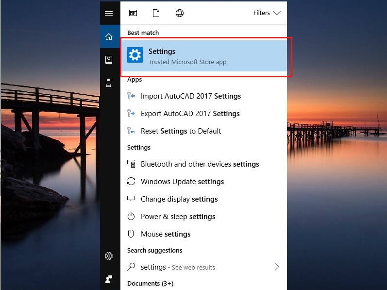
Task: Click the feedback person icon
Action: tap(109, 279)
